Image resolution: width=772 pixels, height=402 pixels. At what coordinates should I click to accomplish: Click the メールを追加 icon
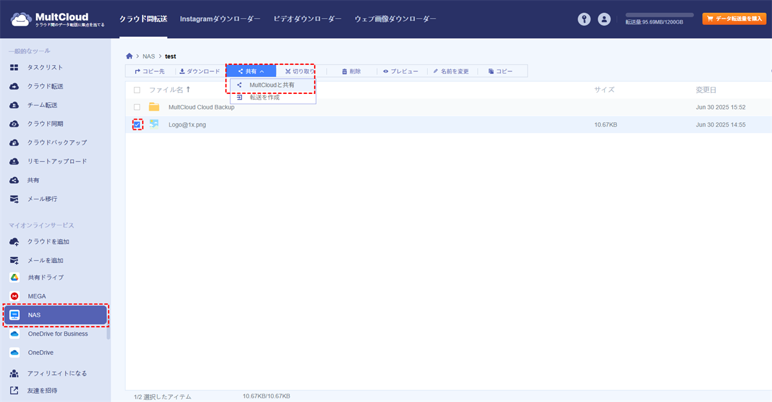coord(14,260)
